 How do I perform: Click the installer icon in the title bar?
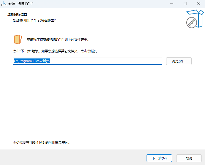pos(4,4)
